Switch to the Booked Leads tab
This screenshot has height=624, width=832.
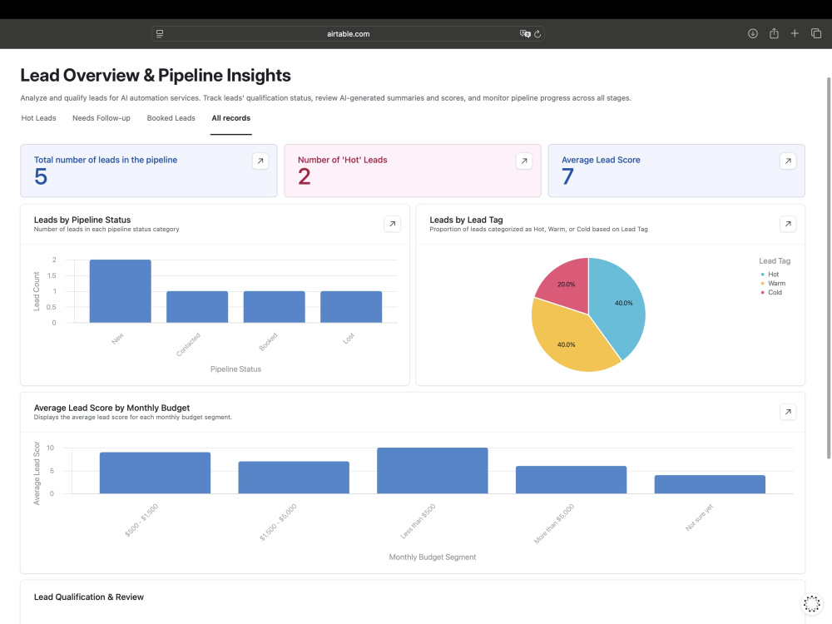[x=171, y=118]
